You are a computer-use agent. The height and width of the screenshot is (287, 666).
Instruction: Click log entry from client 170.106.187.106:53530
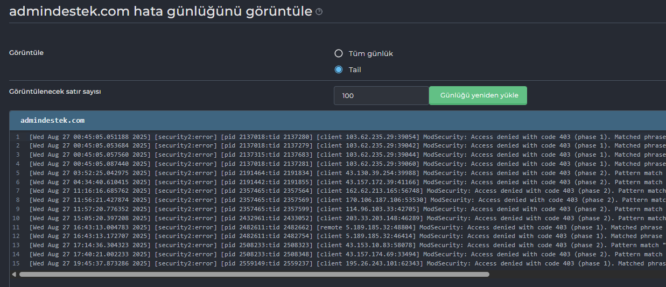click(x=347, y=200)
